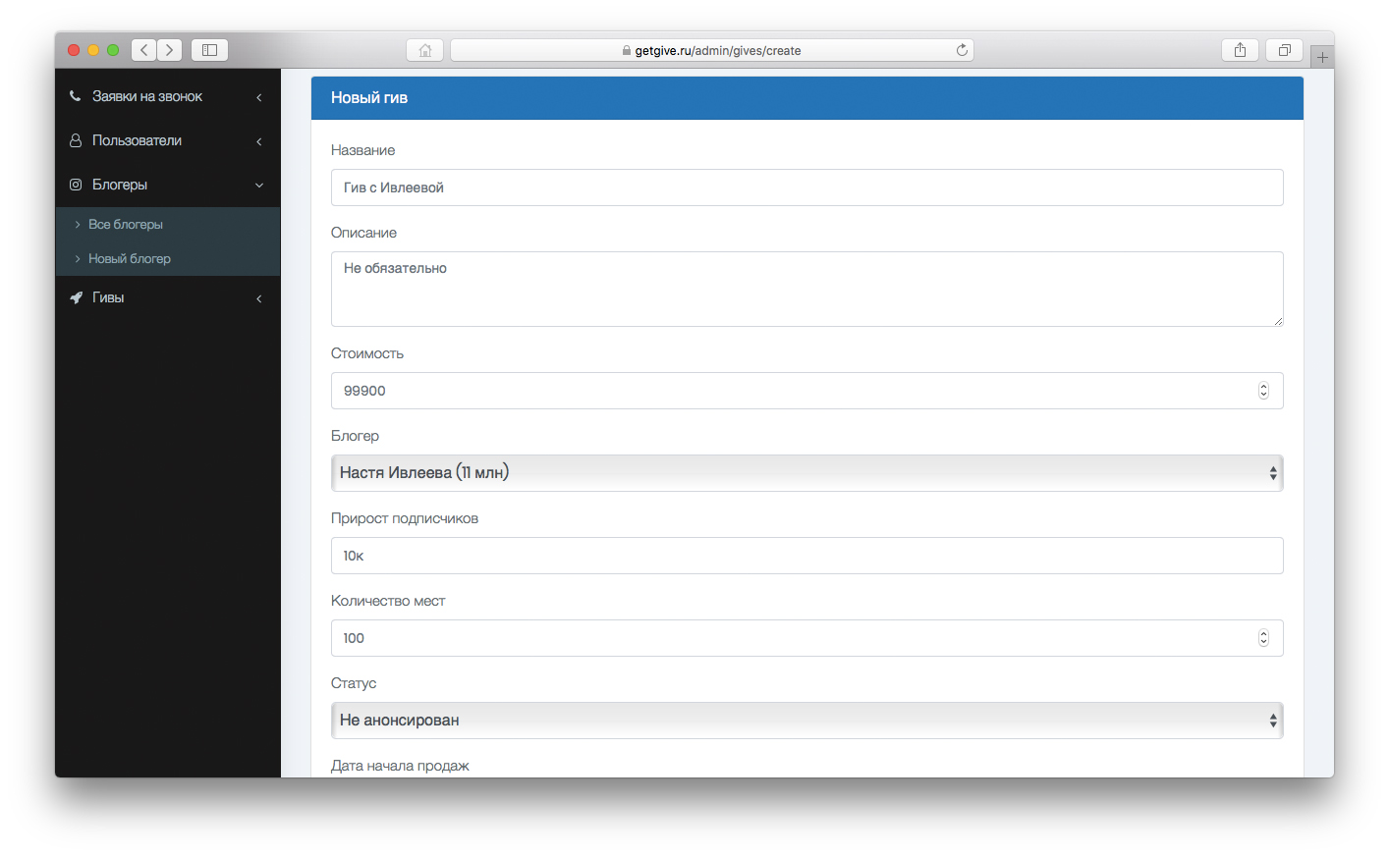The image size is (1389, 856).
Task: Grab the Описание textarea resize handle
Action: click(x=1278, y=321)
